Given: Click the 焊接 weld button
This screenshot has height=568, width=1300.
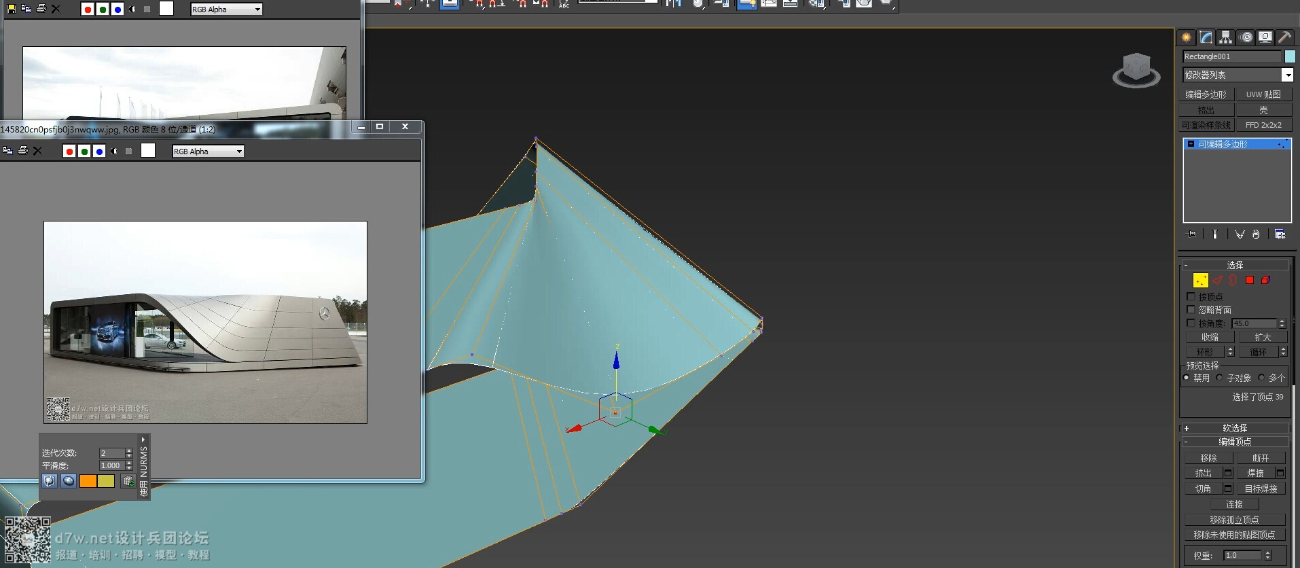Looking at the screenshot, I should pyautogui.click(x=1255, y=473).
